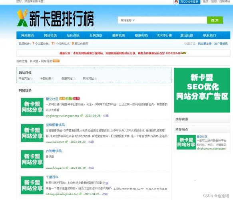Click the green 搜索 search button
Screen dimensions: 233x200
tap(215, 20)
